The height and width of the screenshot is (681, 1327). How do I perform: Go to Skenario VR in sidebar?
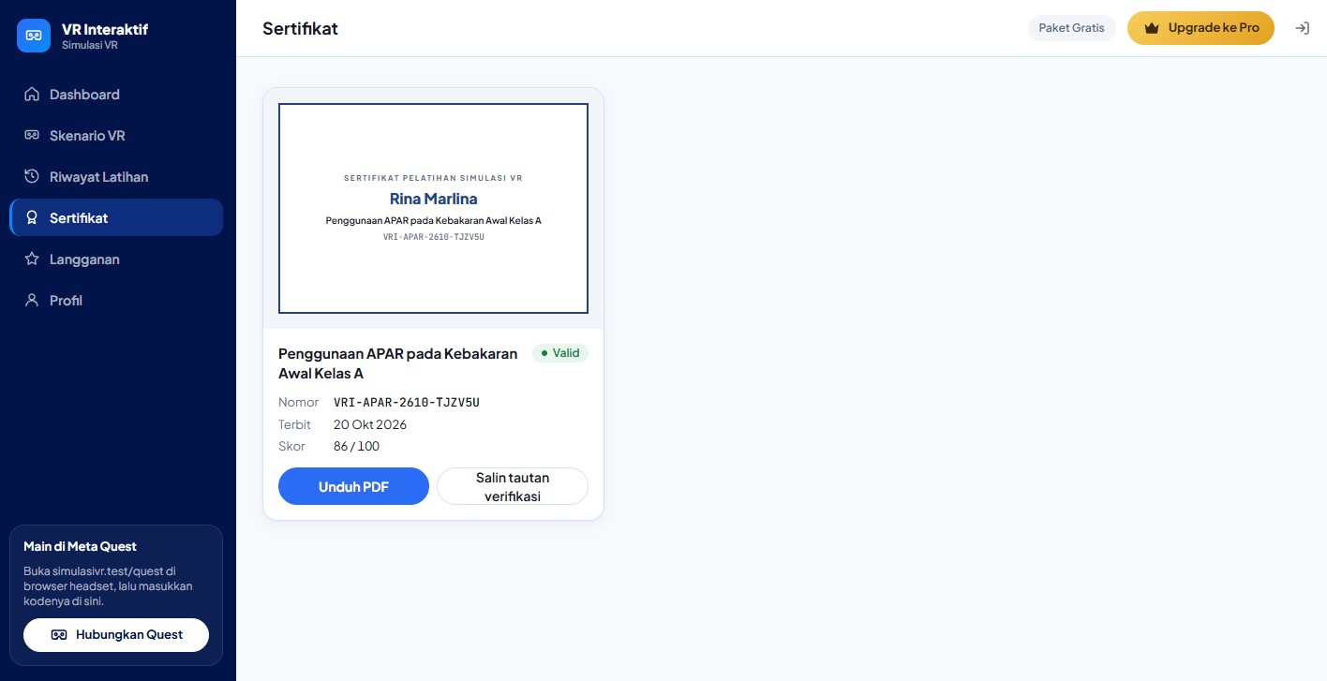pyautogui.click(x=116, y=136)
